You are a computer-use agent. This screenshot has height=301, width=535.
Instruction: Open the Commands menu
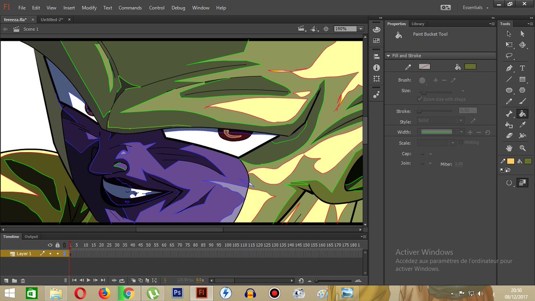tap(130, 8)
